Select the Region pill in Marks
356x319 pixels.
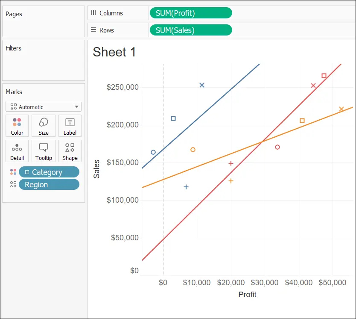49,184
